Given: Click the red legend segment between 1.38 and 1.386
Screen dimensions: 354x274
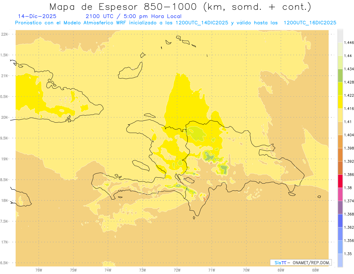Looking at the screenshot, I should coord(340,181).
